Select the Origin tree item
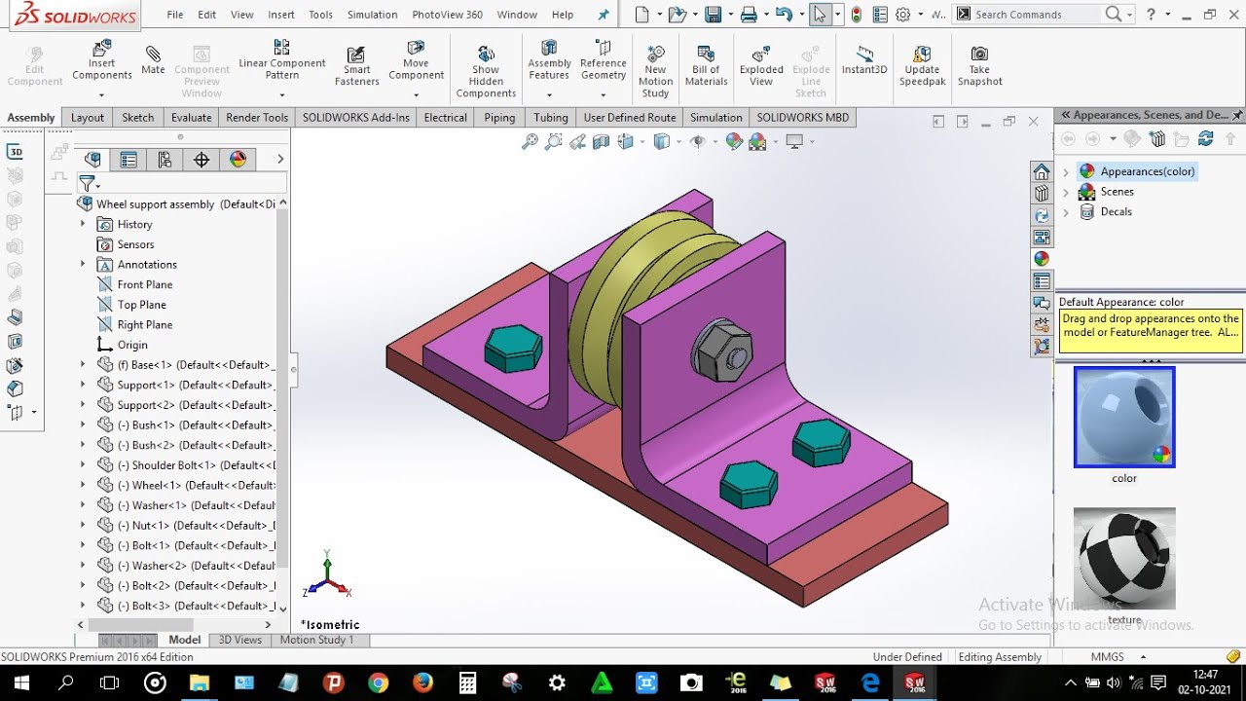 [x=132, y=345]
